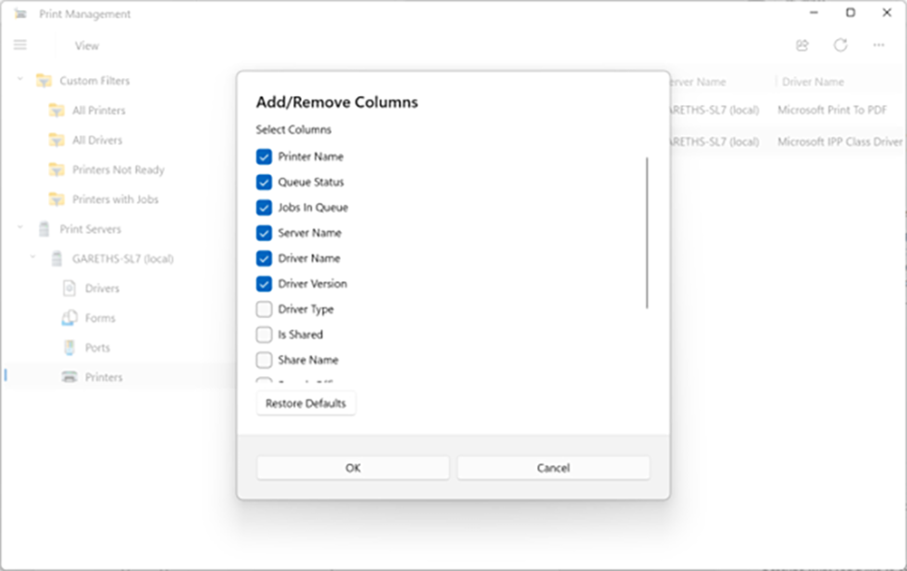Open the three-dots more options menu
The height and width of the screenshot is (571, 907).
coord(879,45)
